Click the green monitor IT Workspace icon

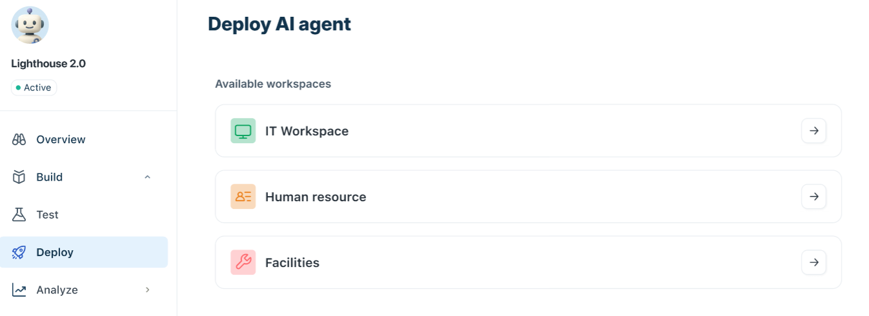coord(243,131)
